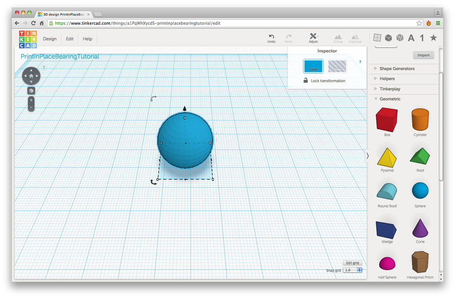Open the Inspector Color swatch
Screen dimensions: 455x298
click(313, 66)
